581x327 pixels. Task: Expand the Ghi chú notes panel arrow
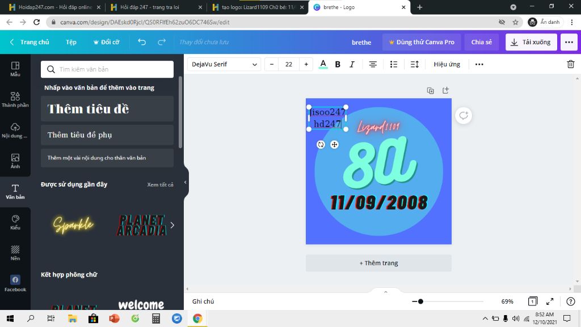coord(386,292)
